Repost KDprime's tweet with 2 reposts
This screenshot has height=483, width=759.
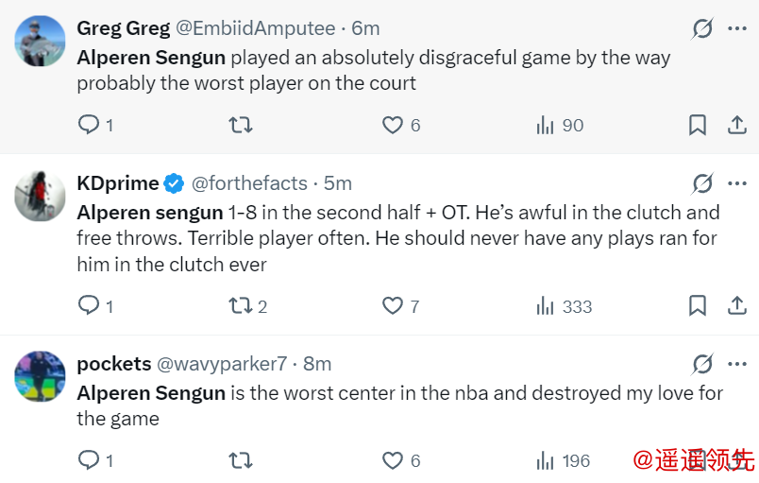point(241,305)
